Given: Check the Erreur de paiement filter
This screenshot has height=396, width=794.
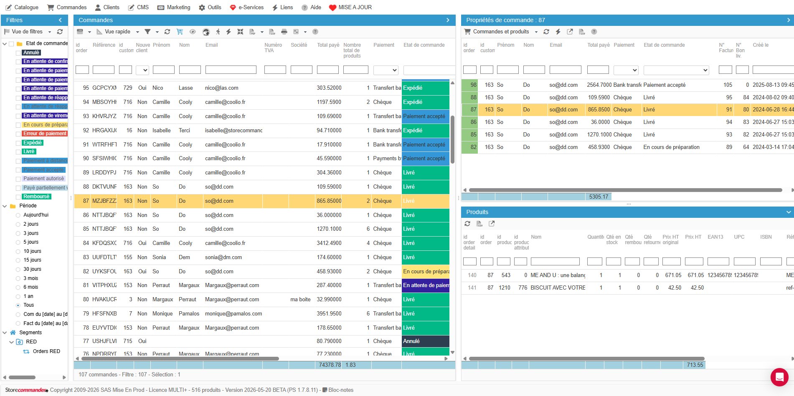Looking at the screenshot, I should pos(18,134).
